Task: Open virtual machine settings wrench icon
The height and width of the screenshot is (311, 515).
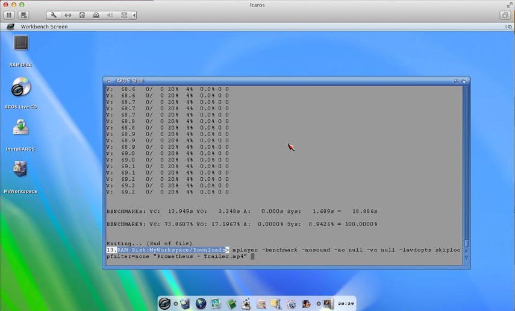Action: pos(54,15)
